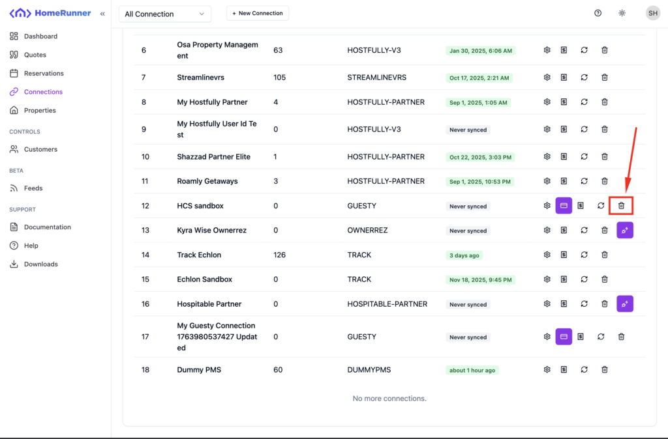The image size is (668, 439).
Task: Delete the Roamly Getaways connection
Action: 605,181
